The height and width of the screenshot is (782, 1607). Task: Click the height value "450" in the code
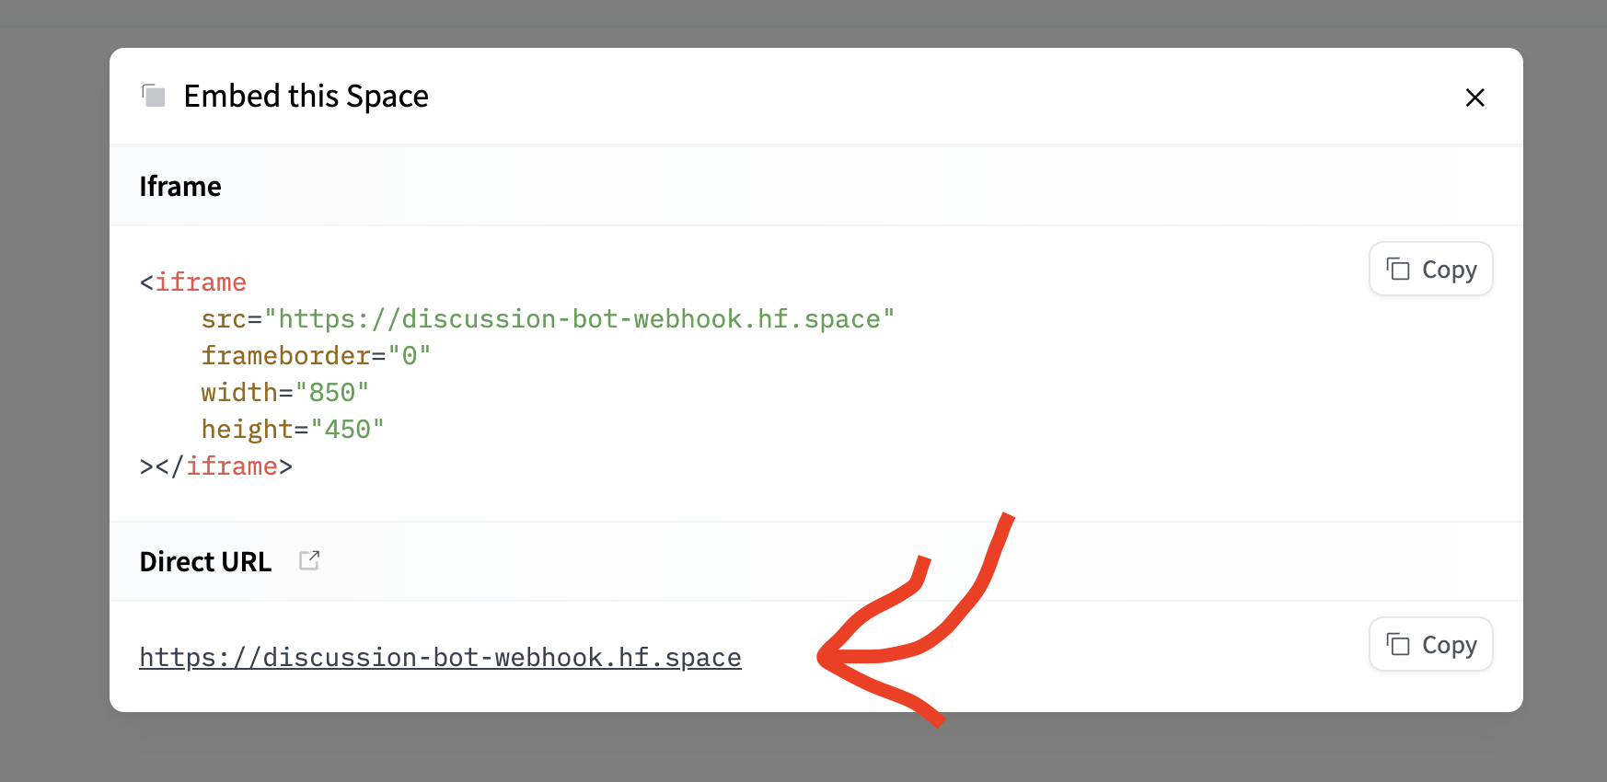347,430
